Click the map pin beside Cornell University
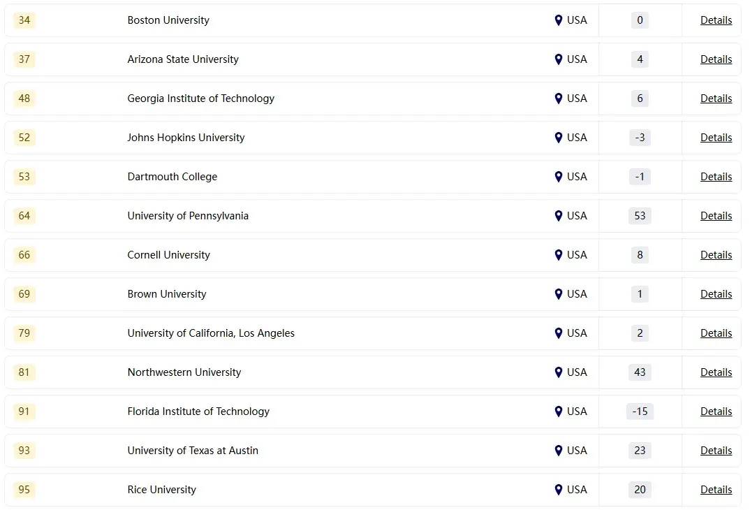 click(x=558, y=255)
